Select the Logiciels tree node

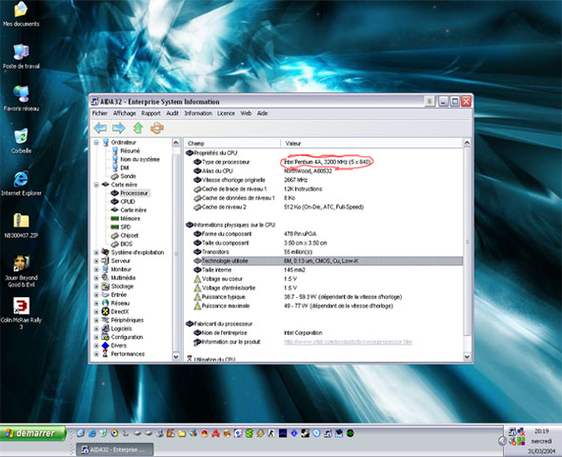[x=121, y=328]
